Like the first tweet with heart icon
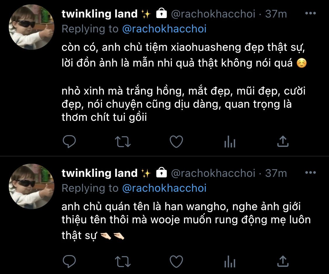This screenshot has width=329, height=274. pos(176,142)
